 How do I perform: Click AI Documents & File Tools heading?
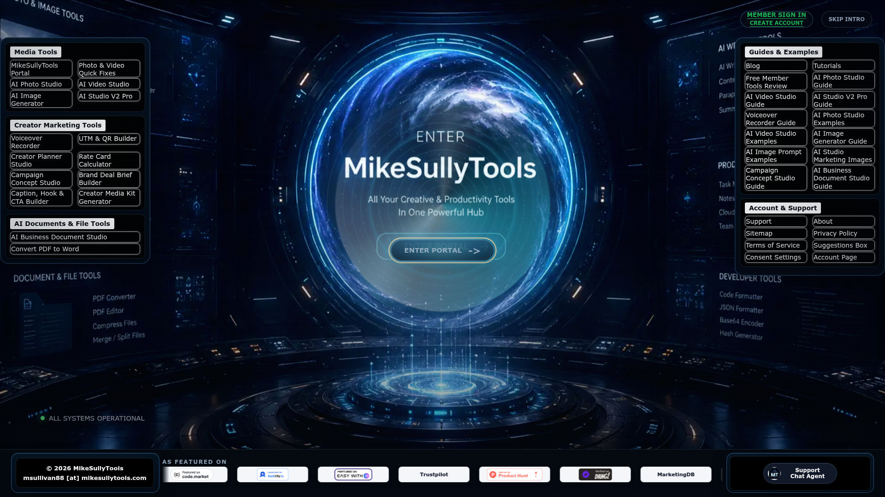point(62,224)
